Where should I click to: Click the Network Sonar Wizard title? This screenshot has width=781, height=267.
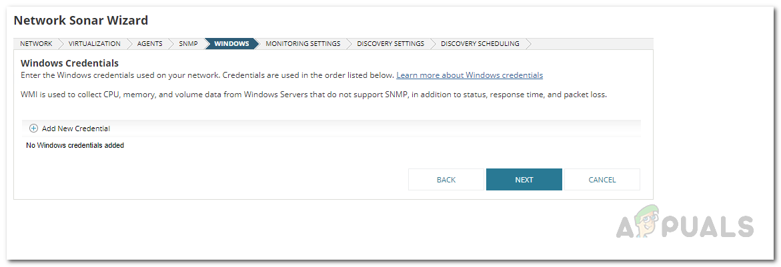pyautogui.click(x=81, y=21)
